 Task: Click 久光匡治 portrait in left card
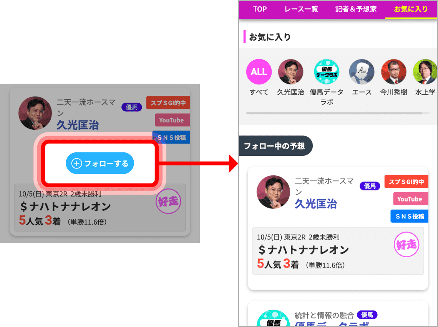coord(35,113)
